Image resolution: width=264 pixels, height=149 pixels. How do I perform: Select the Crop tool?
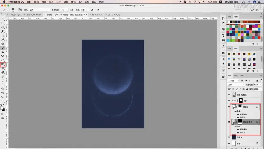coord(3,35)
